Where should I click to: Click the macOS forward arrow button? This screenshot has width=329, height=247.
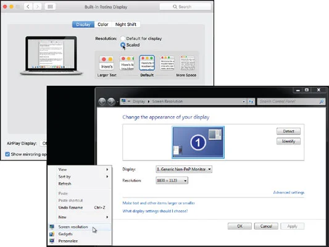click(x=37, y=7)
